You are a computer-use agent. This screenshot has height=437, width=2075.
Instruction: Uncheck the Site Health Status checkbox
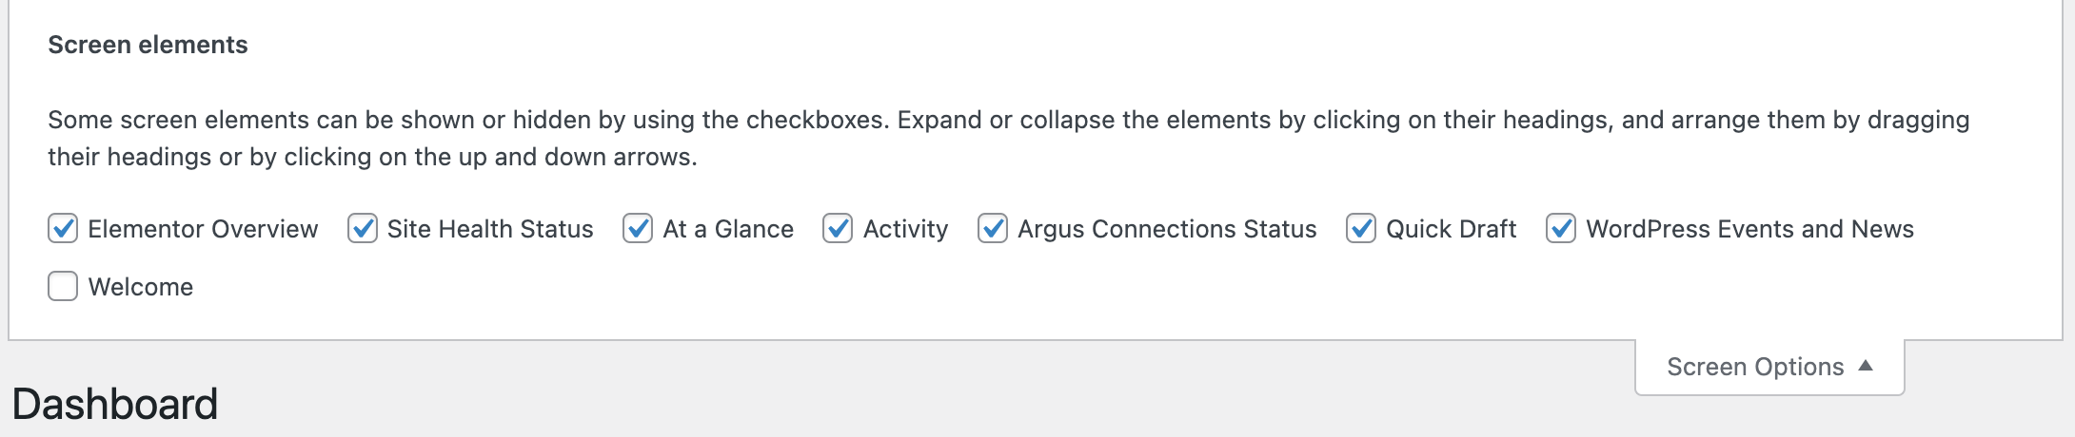click(363, 229)
